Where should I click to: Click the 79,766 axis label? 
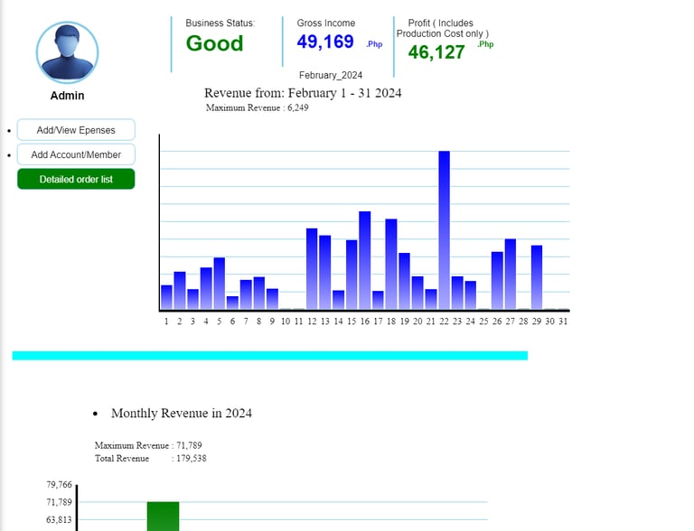[x=59, y=485]
